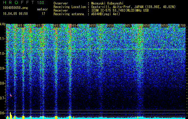Click the 0700 time marker
The height and width of the screenshot is (119, 188).
[x=182, y=26]
